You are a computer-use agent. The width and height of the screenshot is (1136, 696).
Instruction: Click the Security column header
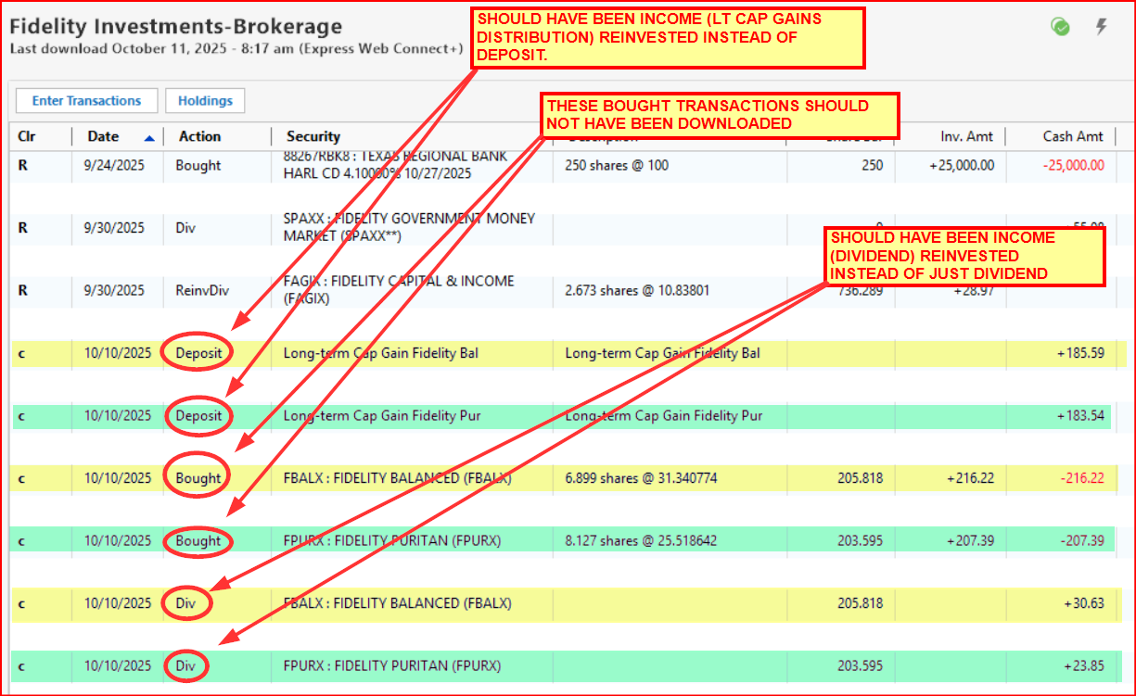point(313,136)
